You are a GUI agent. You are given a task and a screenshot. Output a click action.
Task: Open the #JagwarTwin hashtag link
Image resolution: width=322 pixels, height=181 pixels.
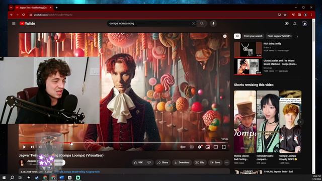[x=93, y=172]
